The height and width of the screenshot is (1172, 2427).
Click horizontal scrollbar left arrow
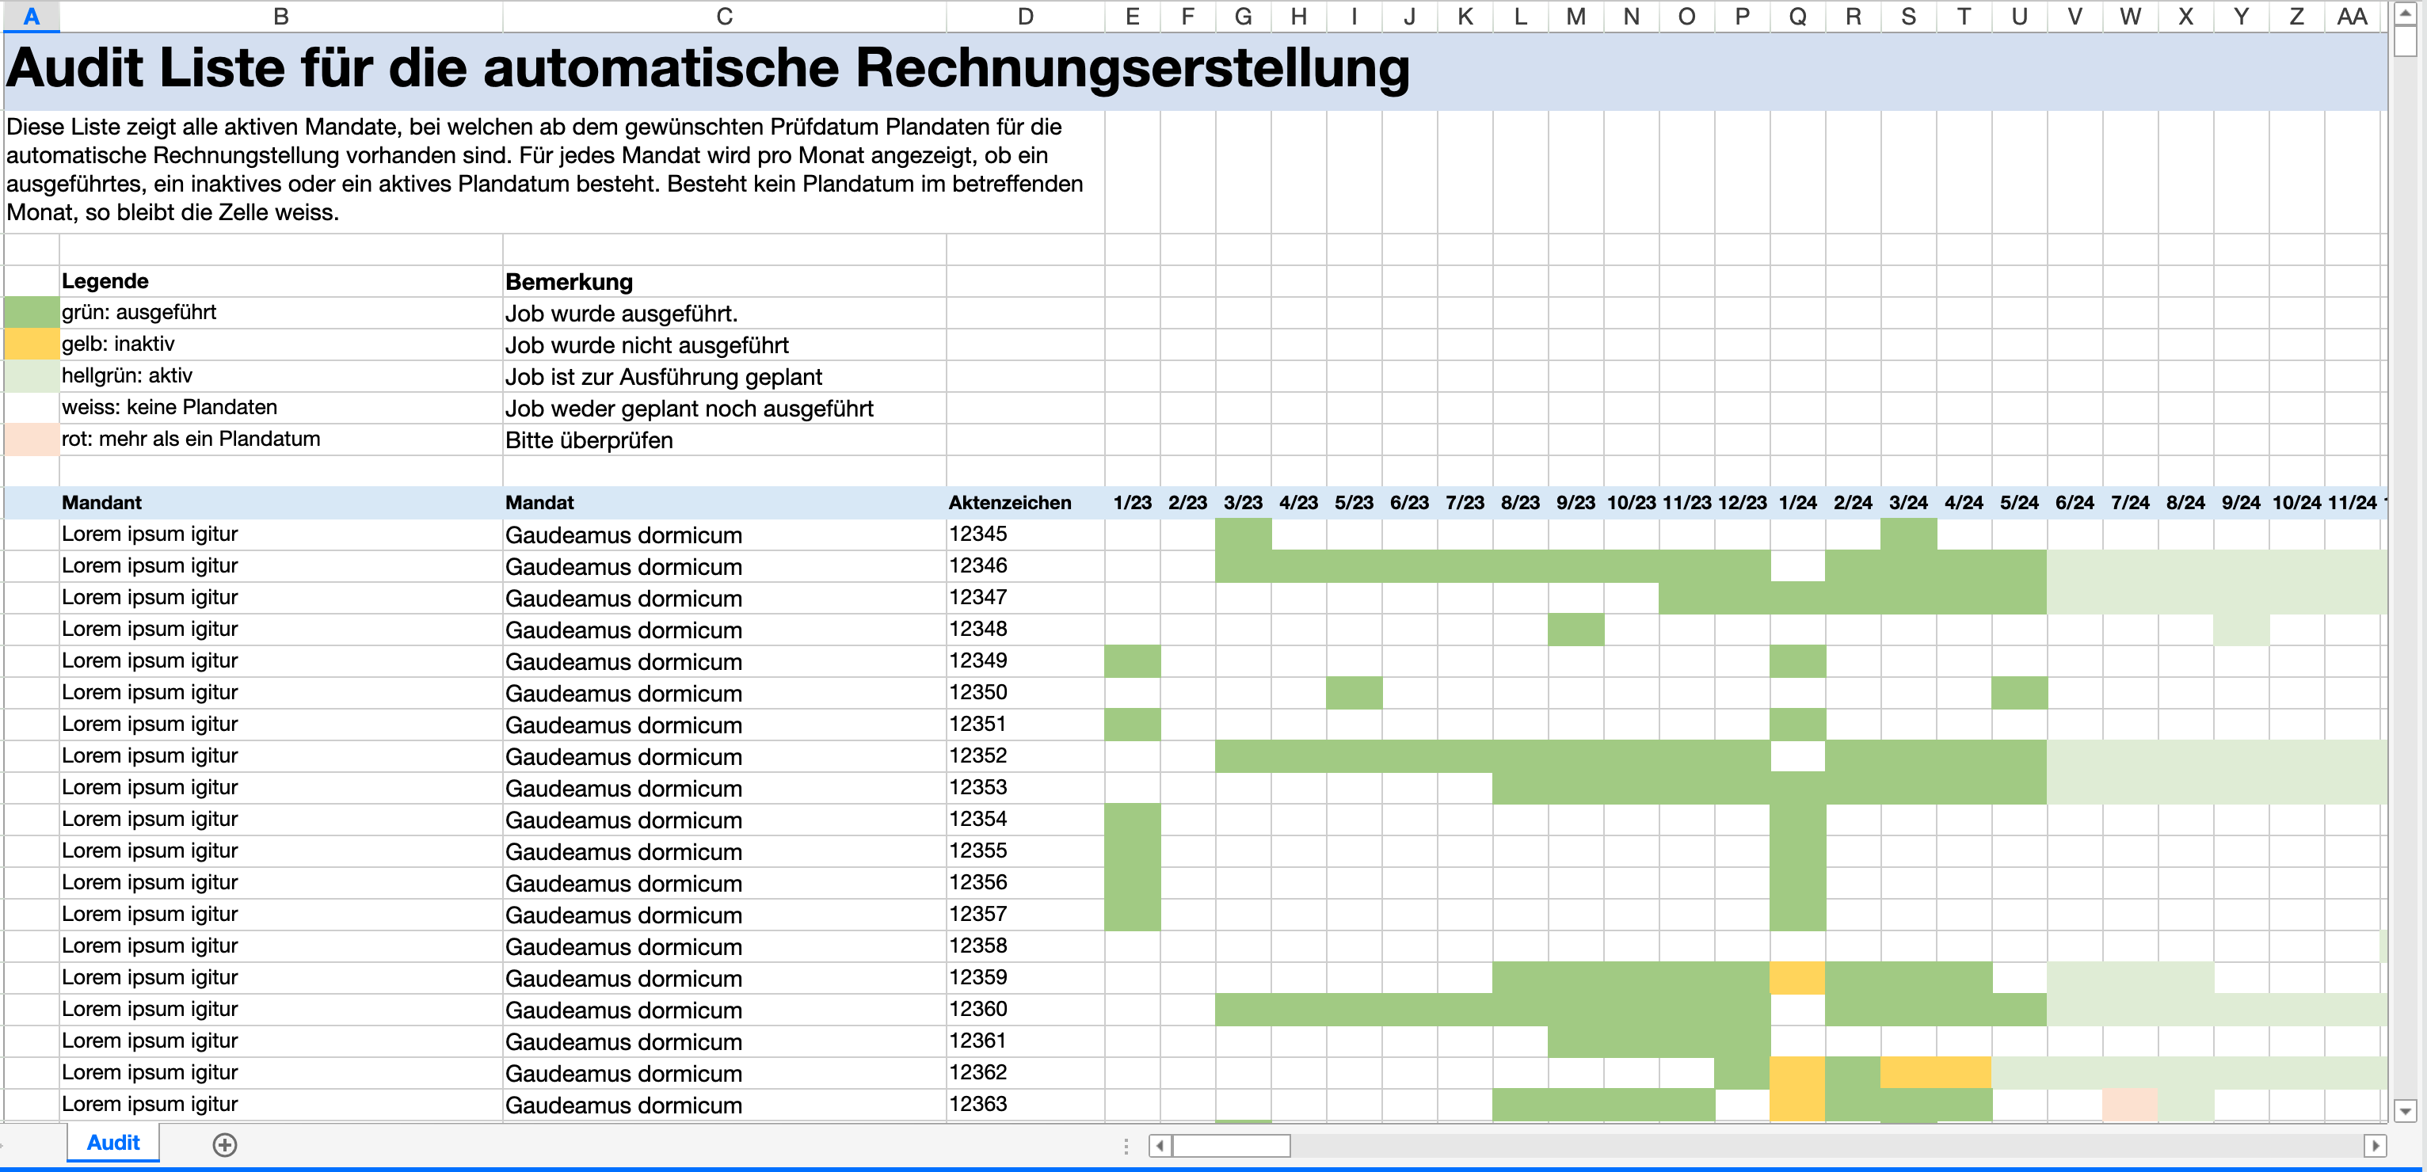click(1160, 1146)
